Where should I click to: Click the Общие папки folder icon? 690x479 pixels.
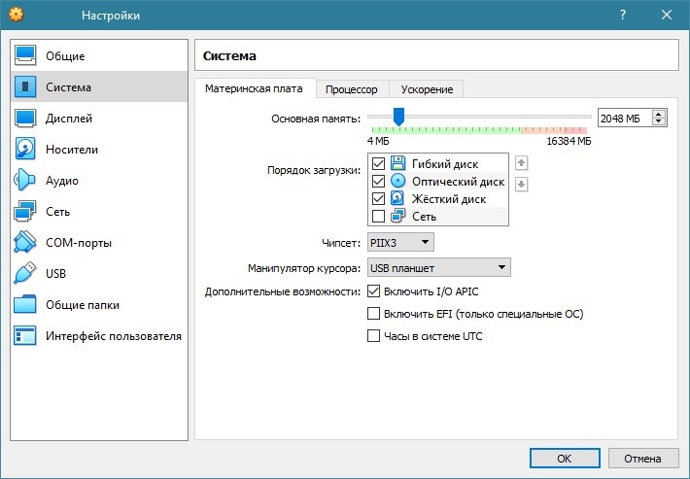tap(25, 305)
